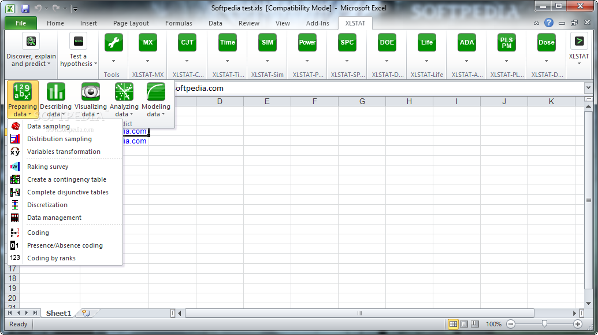Open Quick Access Toolbar customize dropdown

click(75, 9)
